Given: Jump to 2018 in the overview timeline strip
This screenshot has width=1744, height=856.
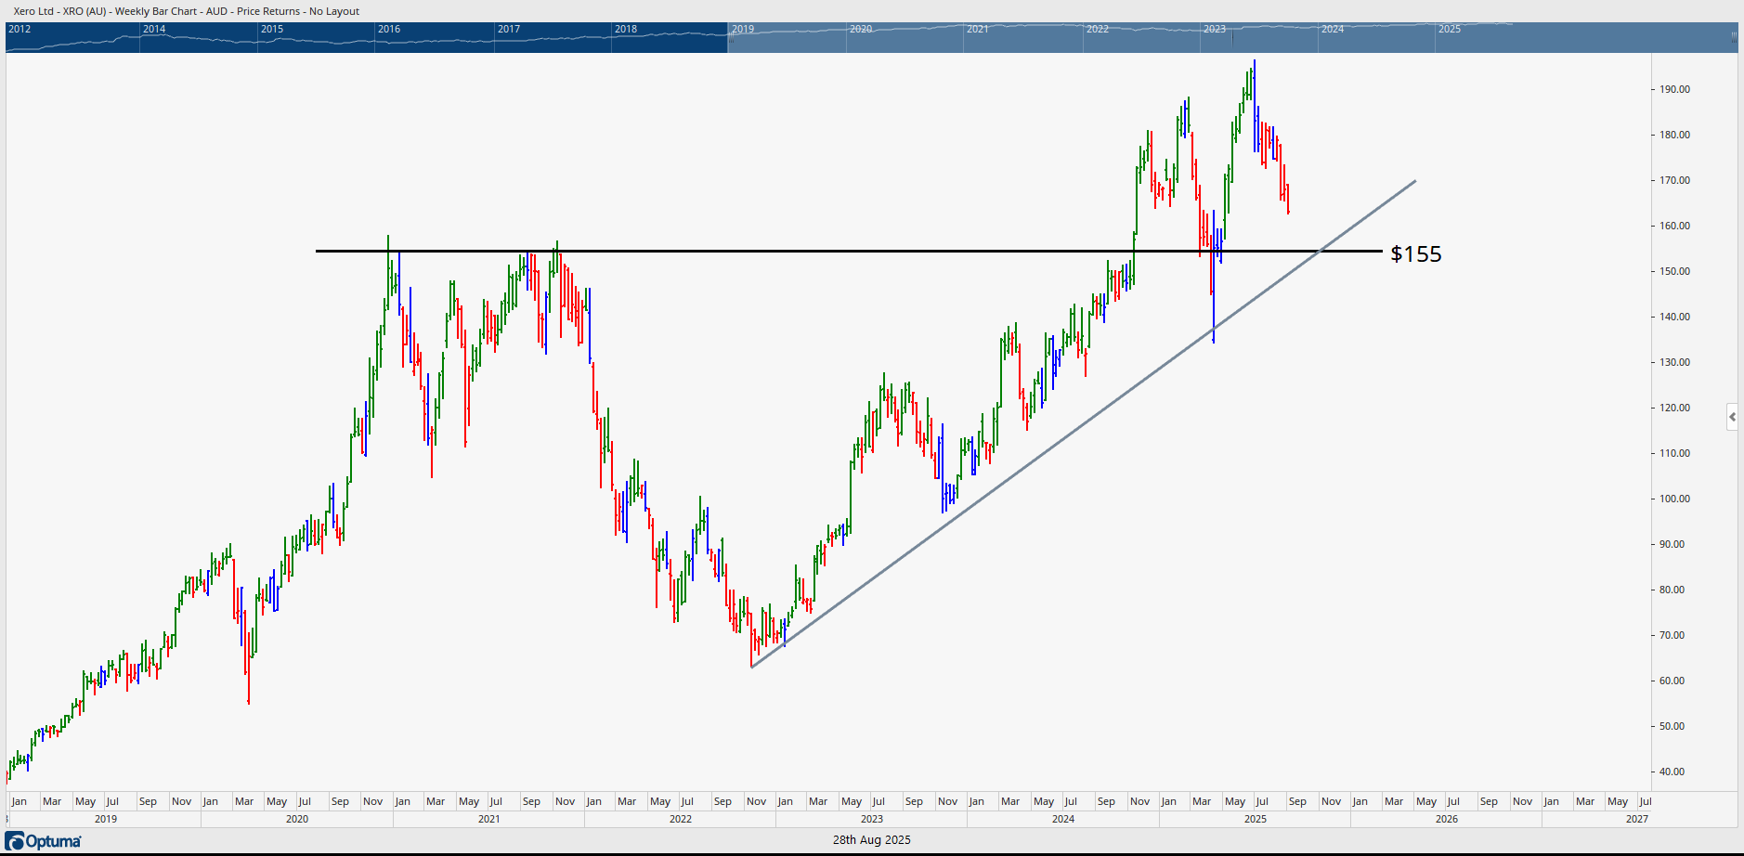Looking at the screenshot, I should tap(626, 29).
